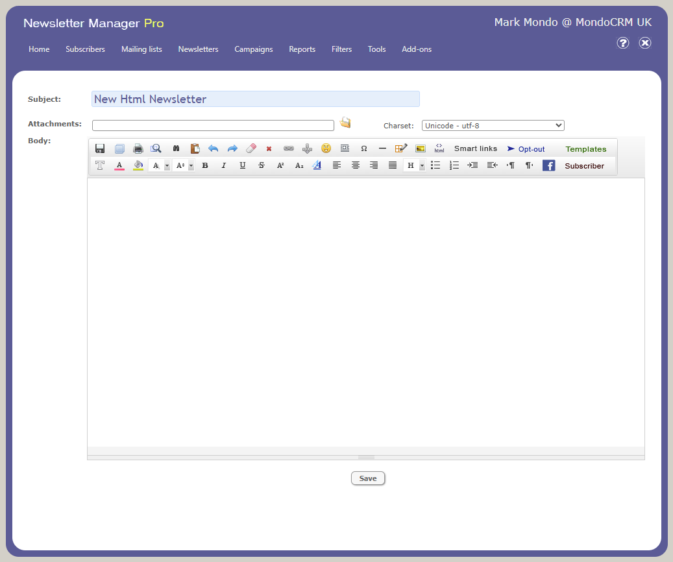Click the New document icon

click(119, 148)
